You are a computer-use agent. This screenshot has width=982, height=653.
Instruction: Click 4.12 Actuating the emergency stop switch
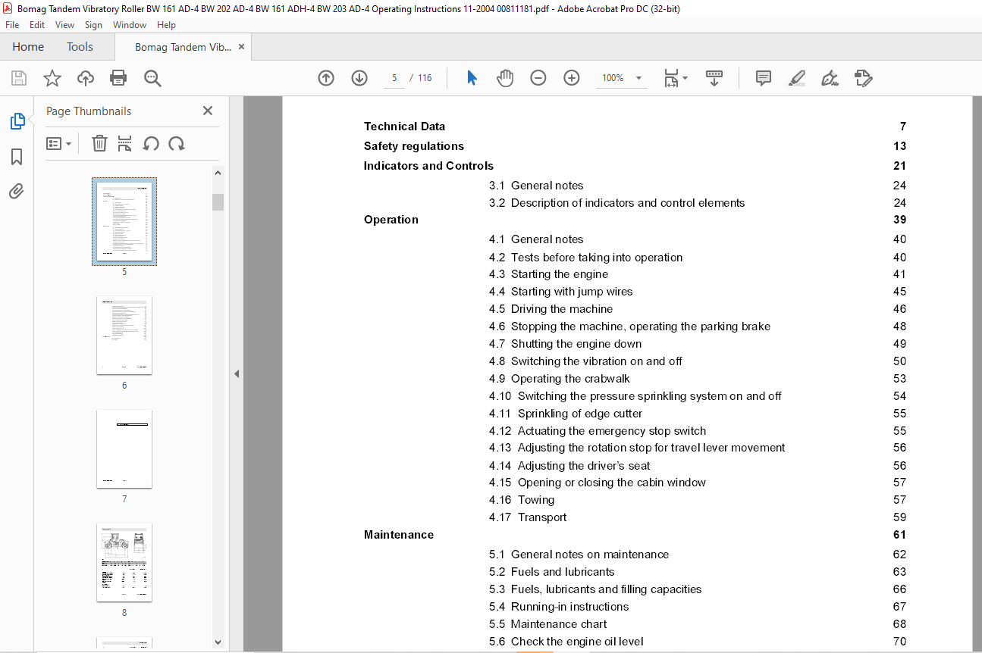(598, 431)
